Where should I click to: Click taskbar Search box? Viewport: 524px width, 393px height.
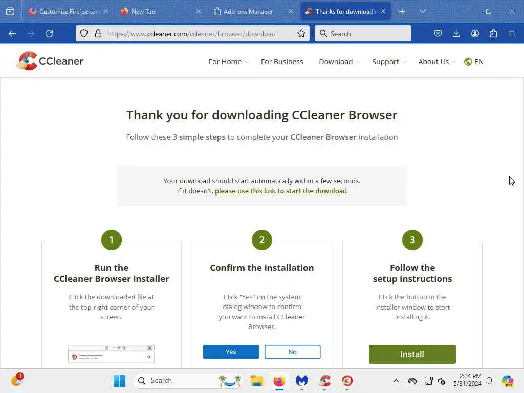[x=188, y=381]
